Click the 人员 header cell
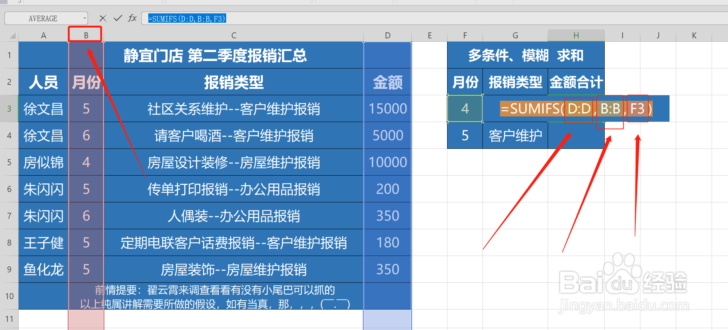The image size is (728, 330). tap(44, 82)
